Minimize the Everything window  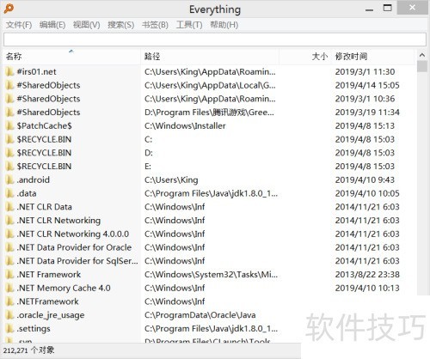pos(369,9)
